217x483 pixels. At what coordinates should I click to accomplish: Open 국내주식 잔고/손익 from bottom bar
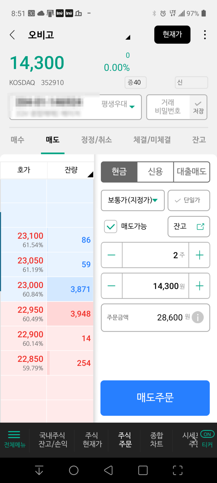coord(52,440)
